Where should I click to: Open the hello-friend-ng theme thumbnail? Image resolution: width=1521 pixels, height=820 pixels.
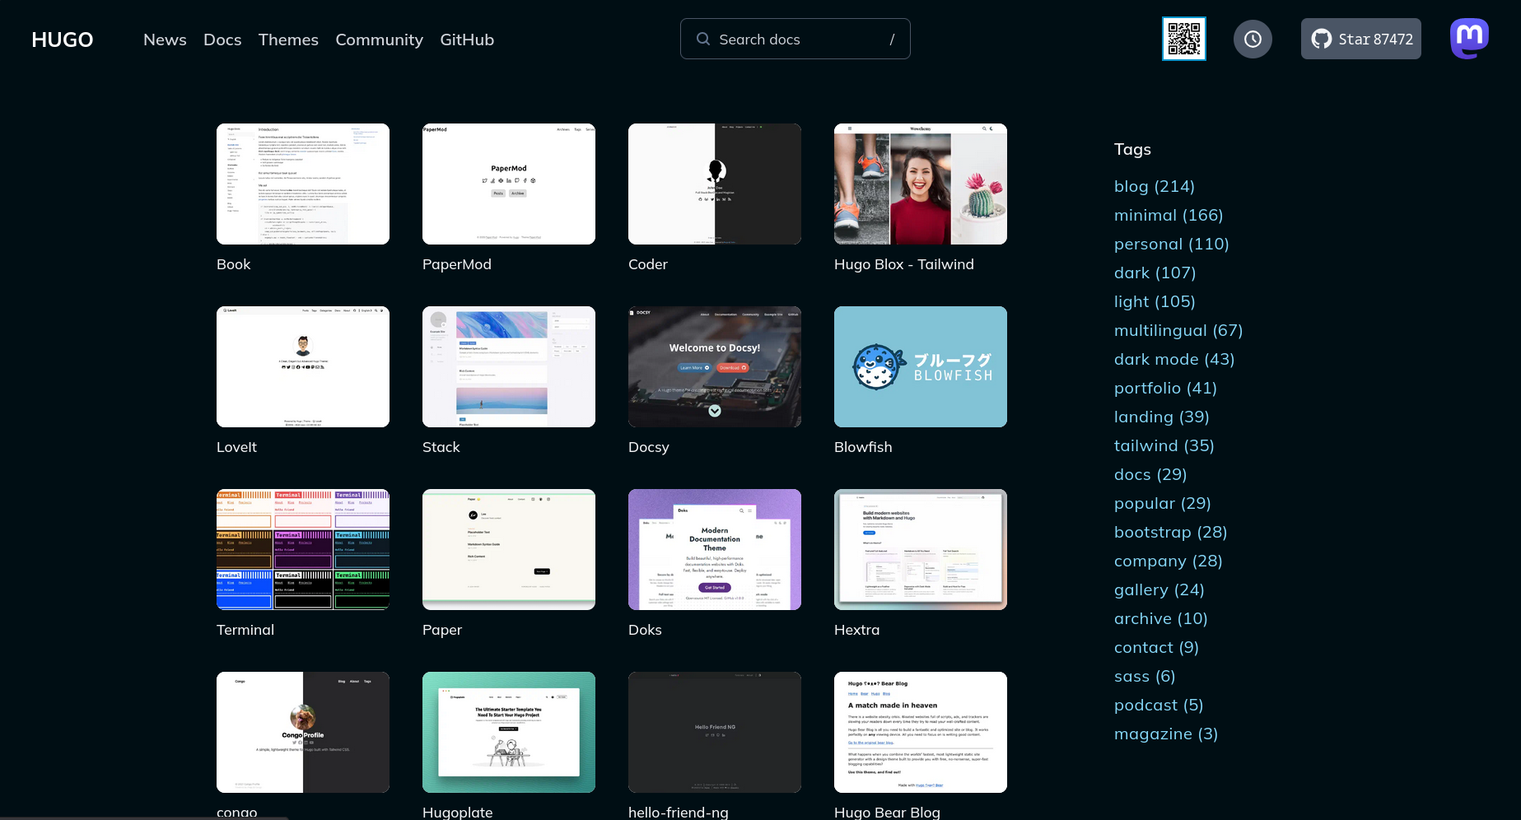coord(715,732)
